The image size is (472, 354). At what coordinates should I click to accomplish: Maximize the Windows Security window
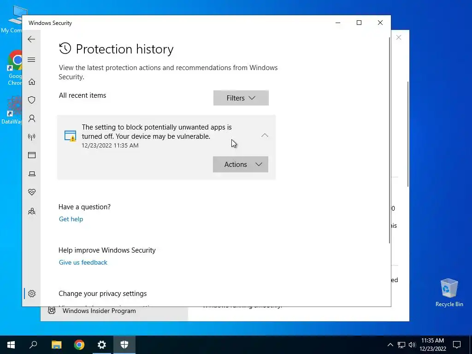point(359,23)
